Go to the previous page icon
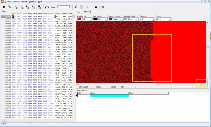This screenshot has width=211, height=127. click(x=22, y=7)
